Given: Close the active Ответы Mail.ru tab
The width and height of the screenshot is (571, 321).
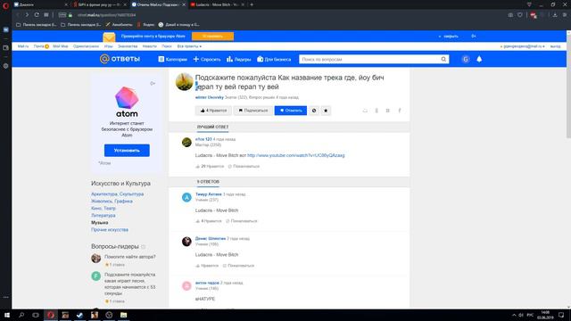Looking at the screenshot, I should tap(184, 4).
